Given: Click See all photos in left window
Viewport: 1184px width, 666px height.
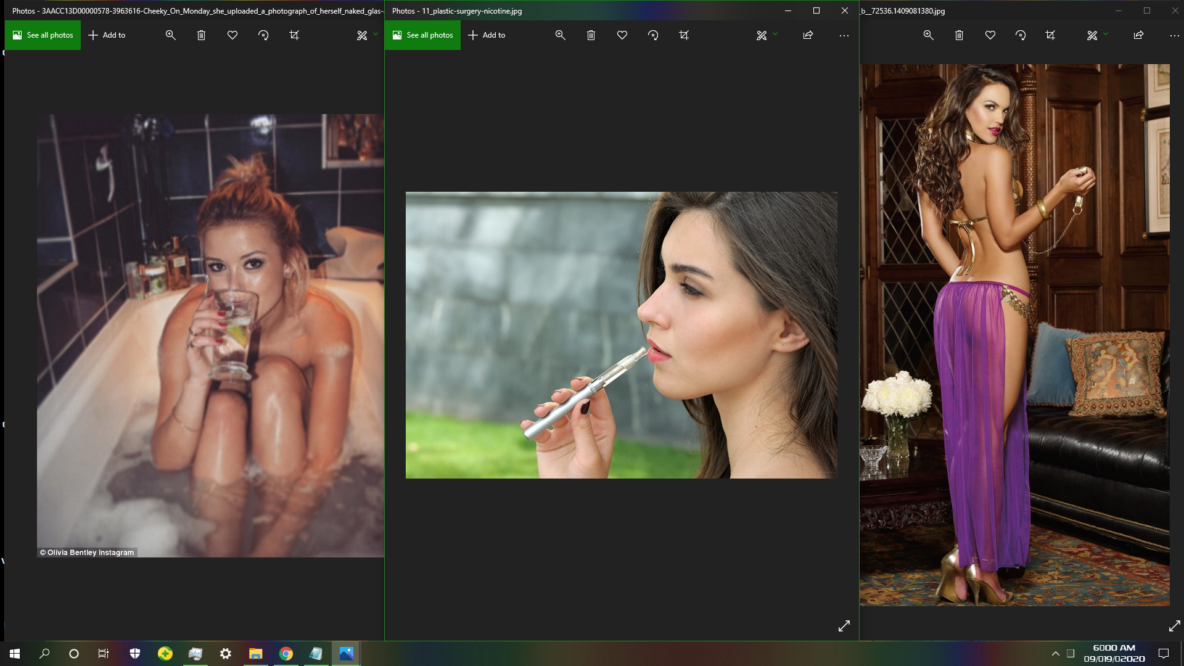Looking at the screenshot, I should pos(43,35).
